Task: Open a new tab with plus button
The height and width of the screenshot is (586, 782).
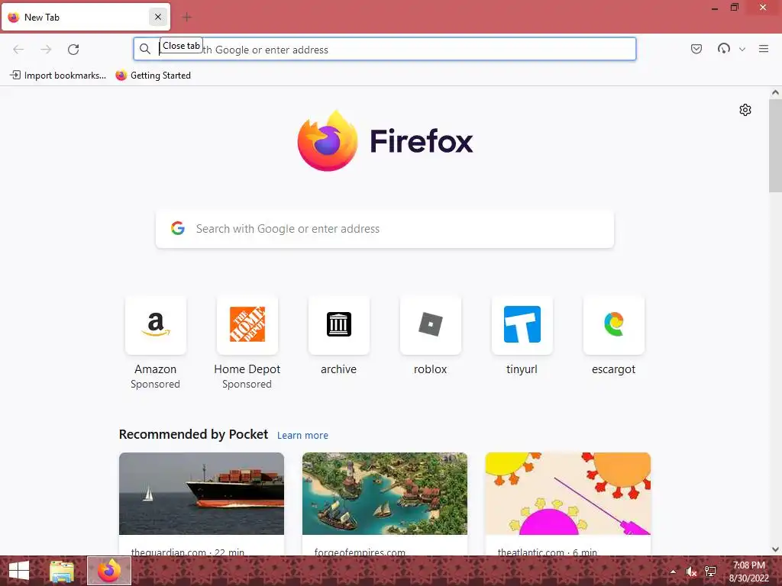Action: (x=186, y=18)
